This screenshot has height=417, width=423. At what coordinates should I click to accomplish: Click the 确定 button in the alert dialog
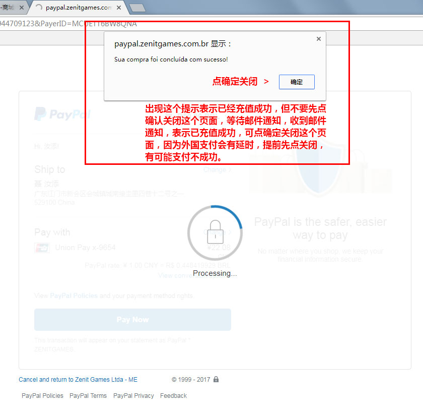pos(297,82)
